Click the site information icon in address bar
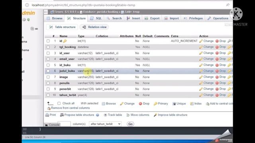The image size is (255, 143). 27,5
